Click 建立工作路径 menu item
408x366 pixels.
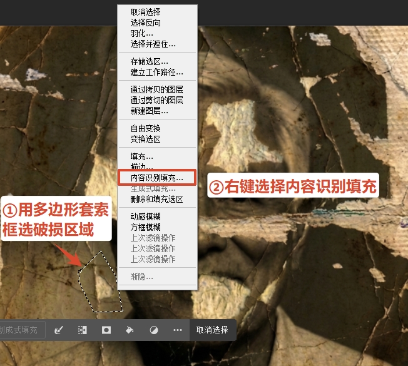tap(156, 73)
